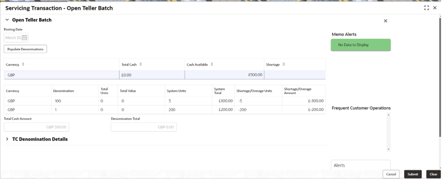The height and width of the screenshot is (180, 442).
Task: Click the Cancel button
Action: click(391, 174)
